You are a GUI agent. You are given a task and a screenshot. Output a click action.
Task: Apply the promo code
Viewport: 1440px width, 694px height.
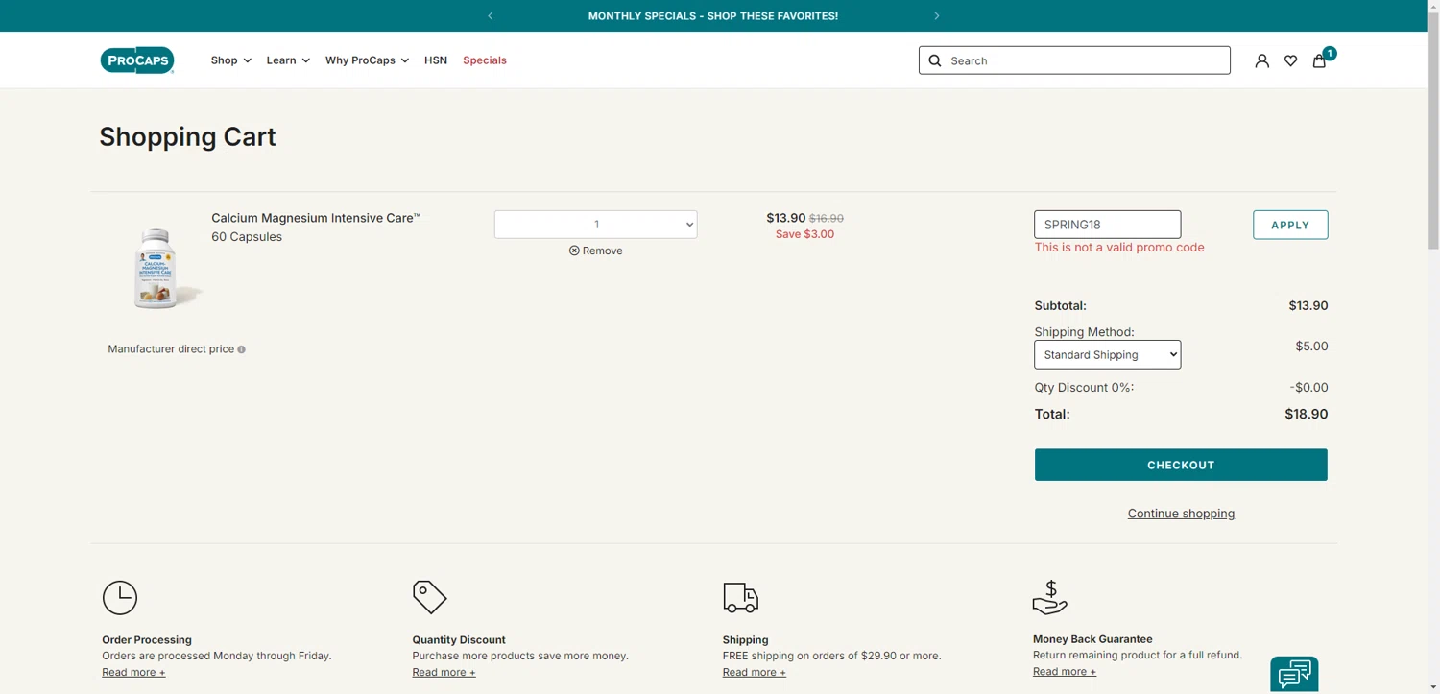pos(1290,225)
